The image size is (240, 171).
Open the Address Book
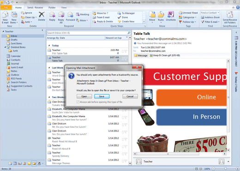[x=210, y=17]
